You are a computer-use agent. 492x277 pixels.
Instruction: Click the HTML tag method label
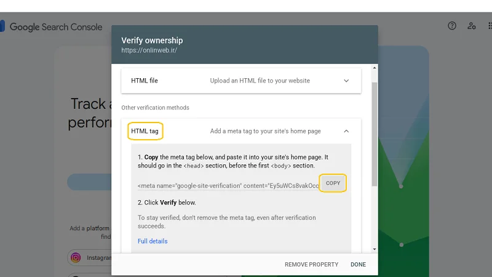coord(145,131)
